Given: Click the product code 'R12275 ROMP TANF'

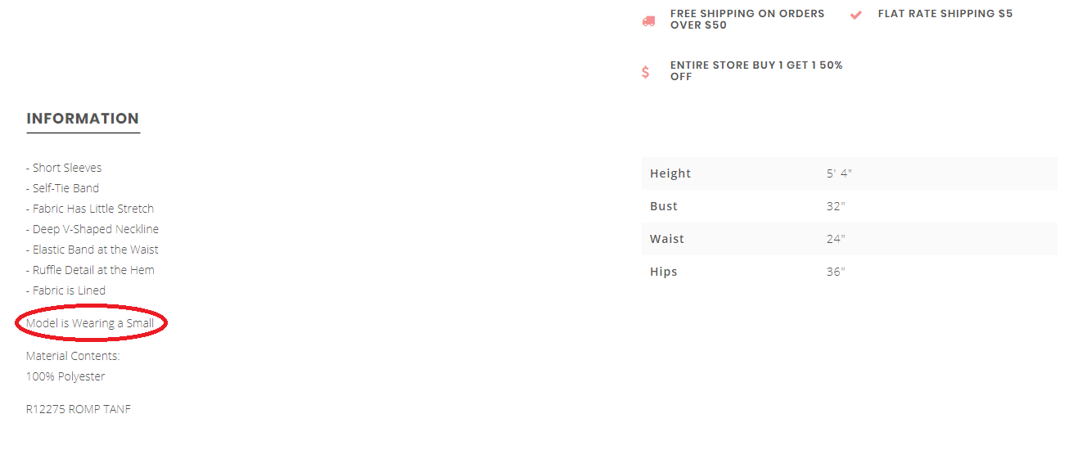Looking at the screenshot, I should point(79,409).
